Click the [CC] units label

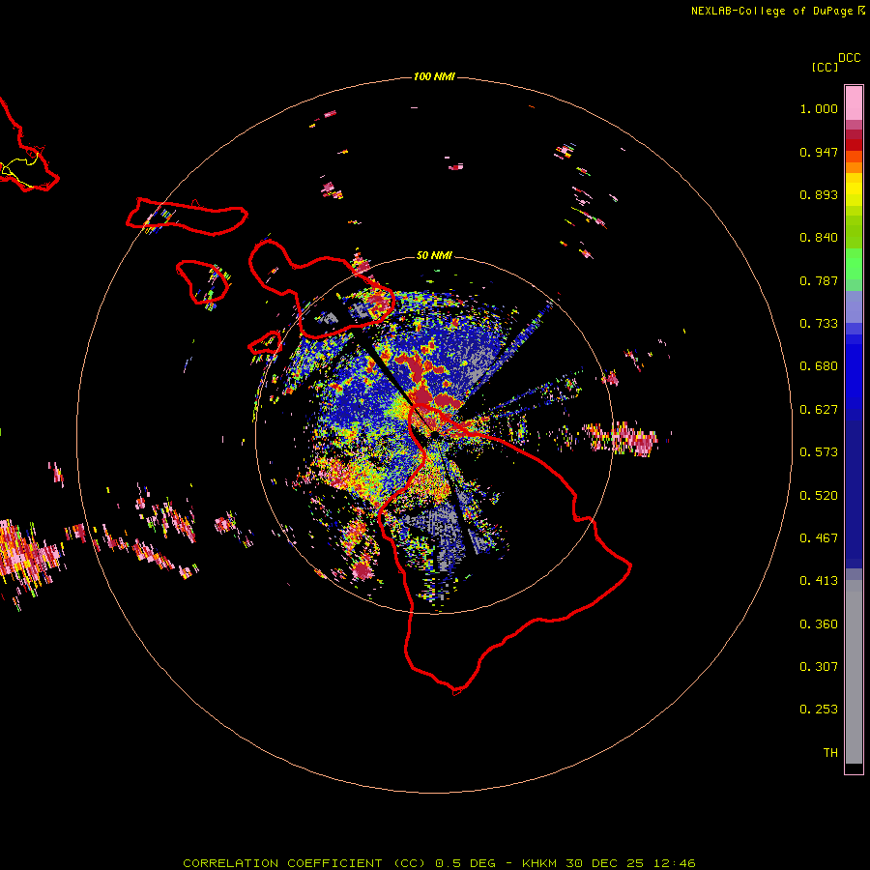click(x=825, y=67)
